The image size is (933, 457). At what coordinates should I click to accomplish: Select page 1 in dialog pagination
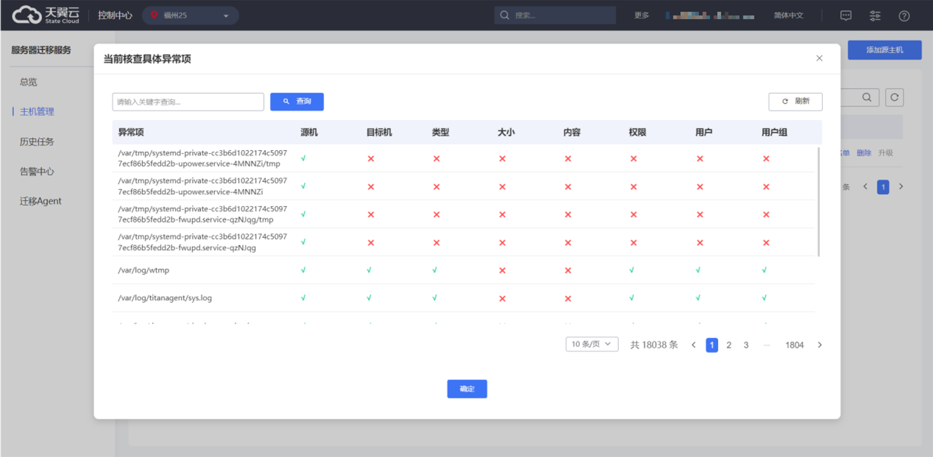click(x=712, y=345)
